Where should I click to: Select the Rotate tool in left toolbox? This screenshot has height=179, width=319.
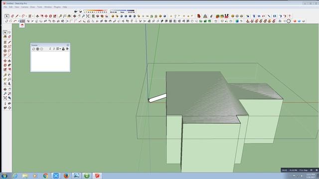pos(5,65)
